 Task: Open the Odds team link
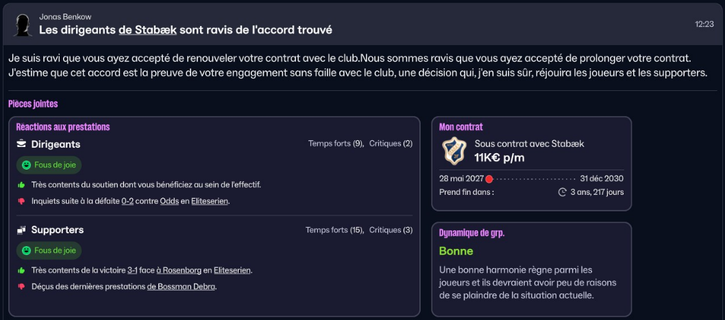point(169,201)
